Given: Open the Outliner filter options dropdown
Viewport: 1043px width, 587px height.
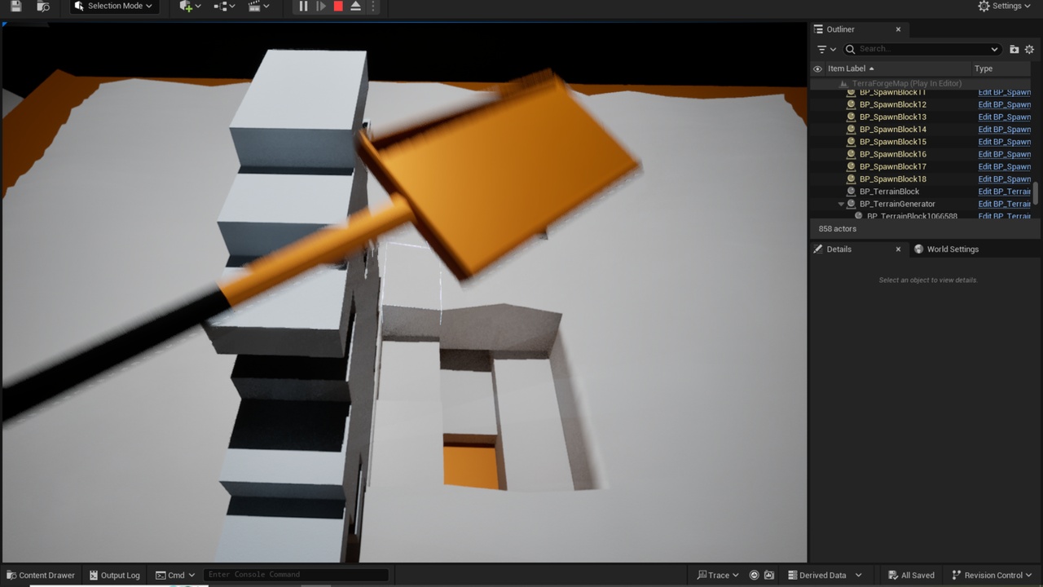Looking at the screenshot, I should coord(826,49).
